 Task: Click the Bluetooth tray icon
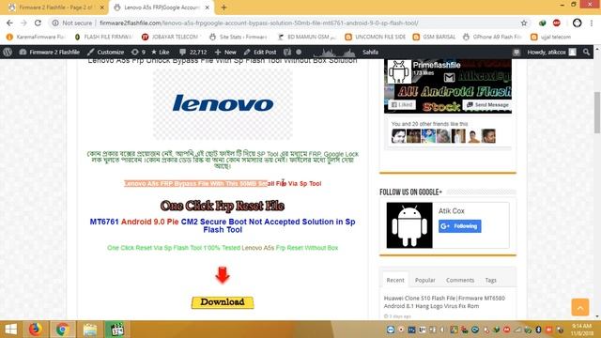point(538,330)
